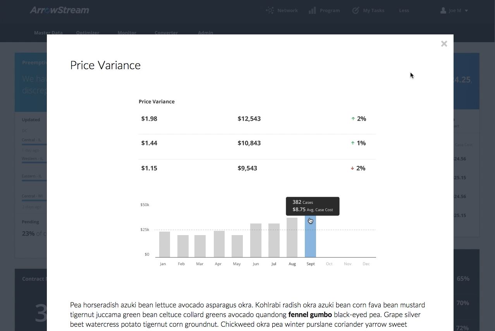Click the 382 Cases tooltip
Screen dimensions: 495x331
(x=313, y=206)
